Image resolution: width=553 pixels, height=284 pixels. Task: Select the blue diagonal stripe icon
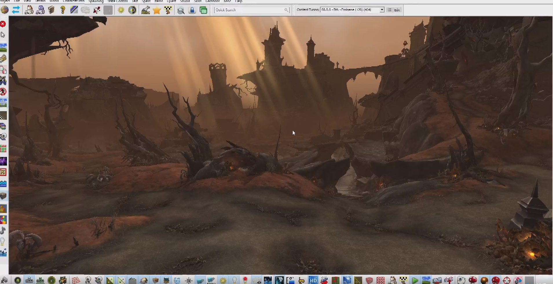(x=74, y=10)
